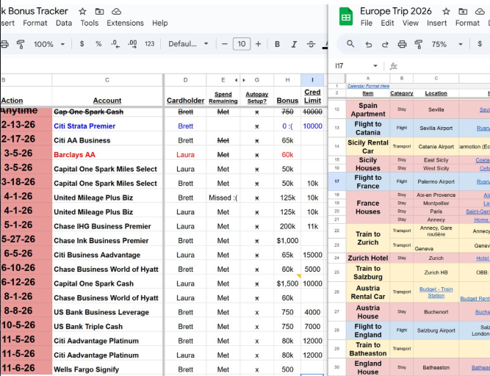Click the font size field showing 10
Screen dimensions: 490x376
click(242, 44)
